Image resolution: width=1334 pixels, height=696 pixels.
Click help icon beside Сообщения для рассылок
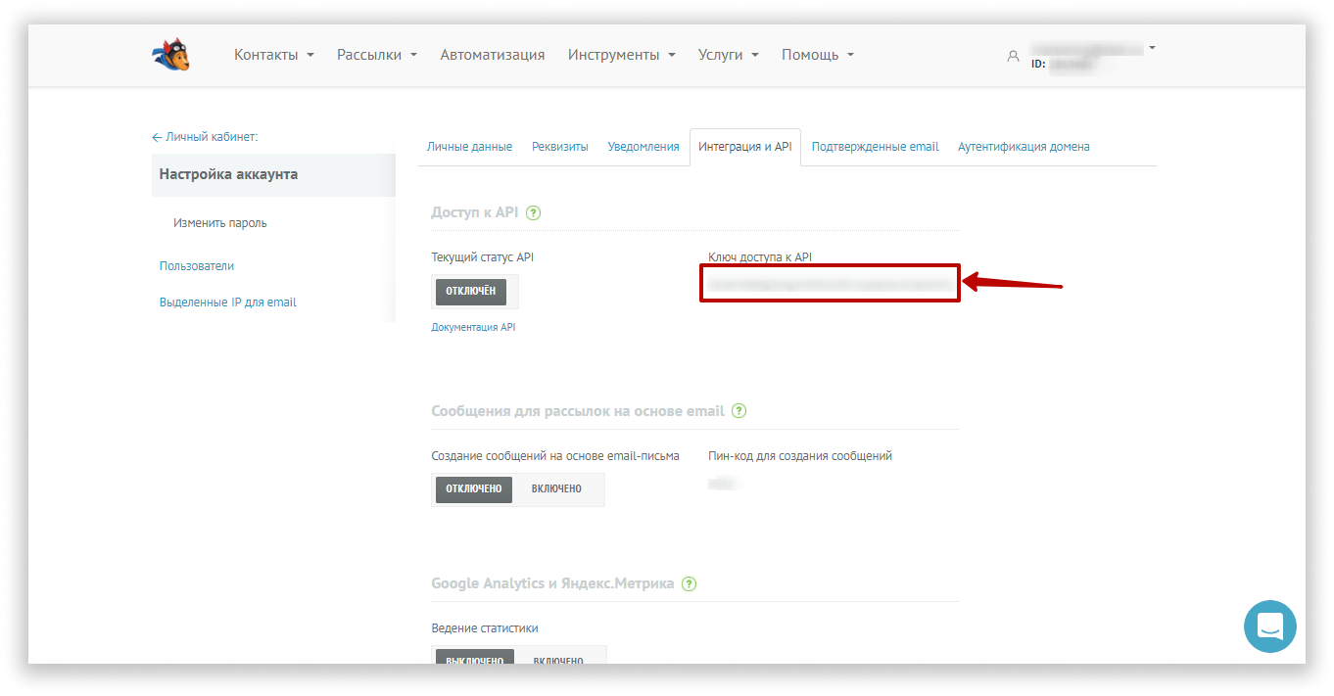coord(738,411)
